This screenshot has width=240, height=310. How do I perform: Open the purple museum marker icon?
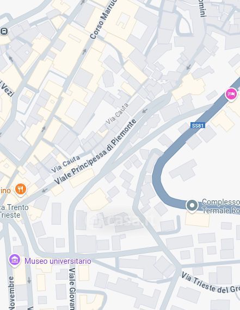(15, 260)
